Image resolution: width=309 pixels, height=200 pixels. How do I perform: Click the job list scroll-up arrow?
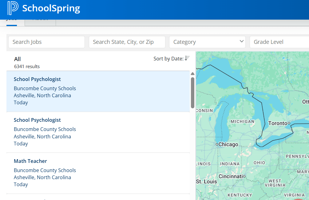[x=192, y=74]
